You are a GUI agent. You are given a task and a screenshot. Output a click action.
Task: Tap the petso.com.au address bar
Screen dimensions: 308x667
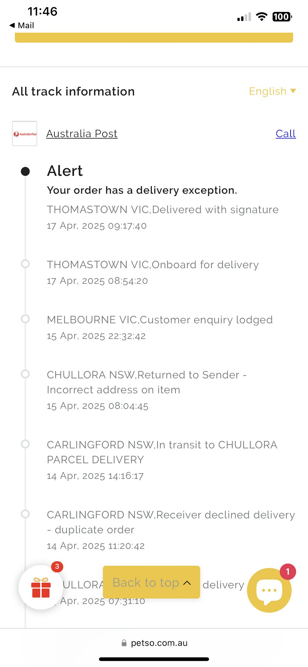(x=159, y=643)
